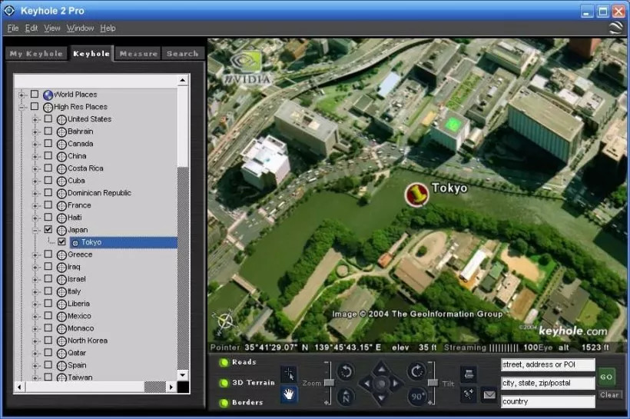The height and width of the screenshot is (419, 630).
Task: Enable the United States checkbox
Action: (48, 119)
